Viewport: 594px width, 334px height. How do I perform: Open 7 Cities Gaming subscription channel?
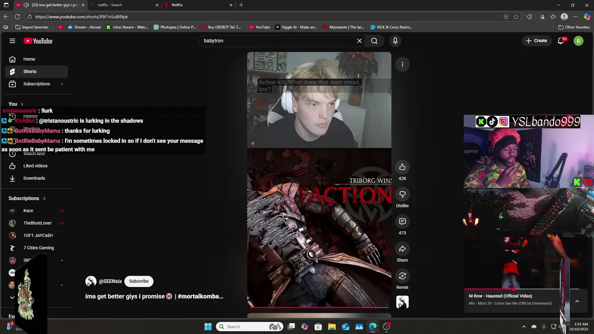37,248
